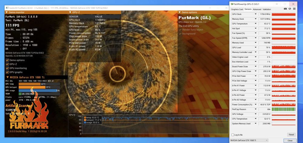
Task: Toggle the GPU graphs checkbox
Action: pos(7,72)
